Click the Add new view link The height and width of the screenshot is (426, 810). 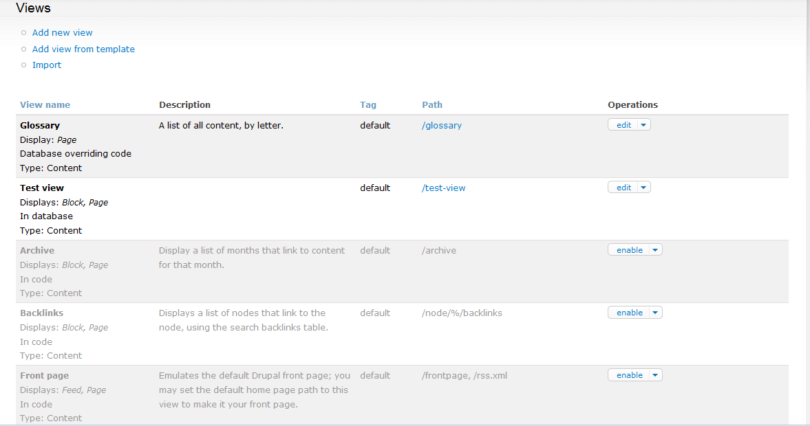(x=62, y=33)
